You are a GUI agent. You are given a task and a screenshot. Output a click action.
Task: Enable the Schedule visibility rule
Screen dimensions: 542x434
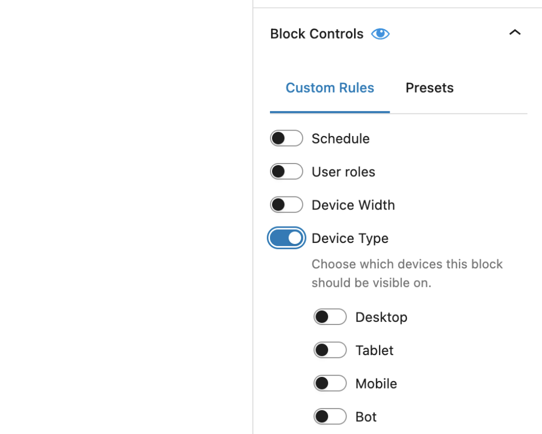(x=286, y=138)
